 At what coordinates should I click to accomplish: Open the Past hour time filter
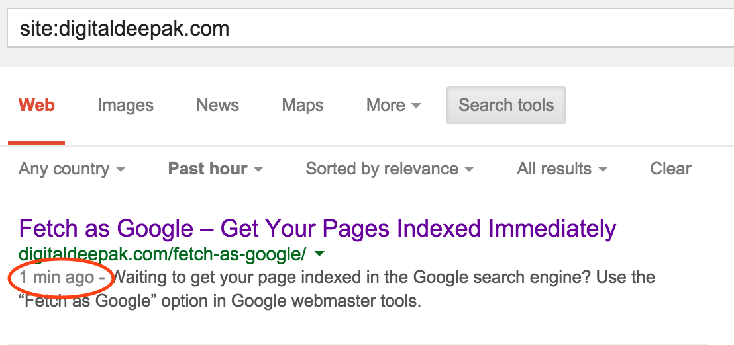(215, 169)
